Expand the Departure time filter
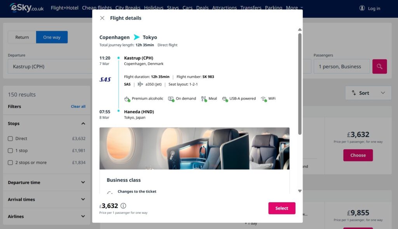Screen dimensions: 398x229 [x=83, y=182]
